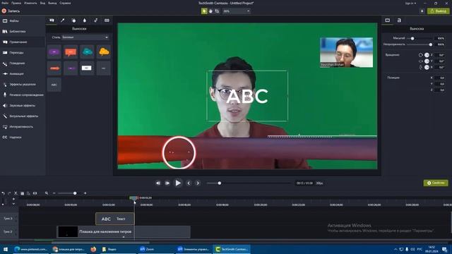The image size is (452, 254).
Task: Open the Вид menu
Action: point(42,3)
